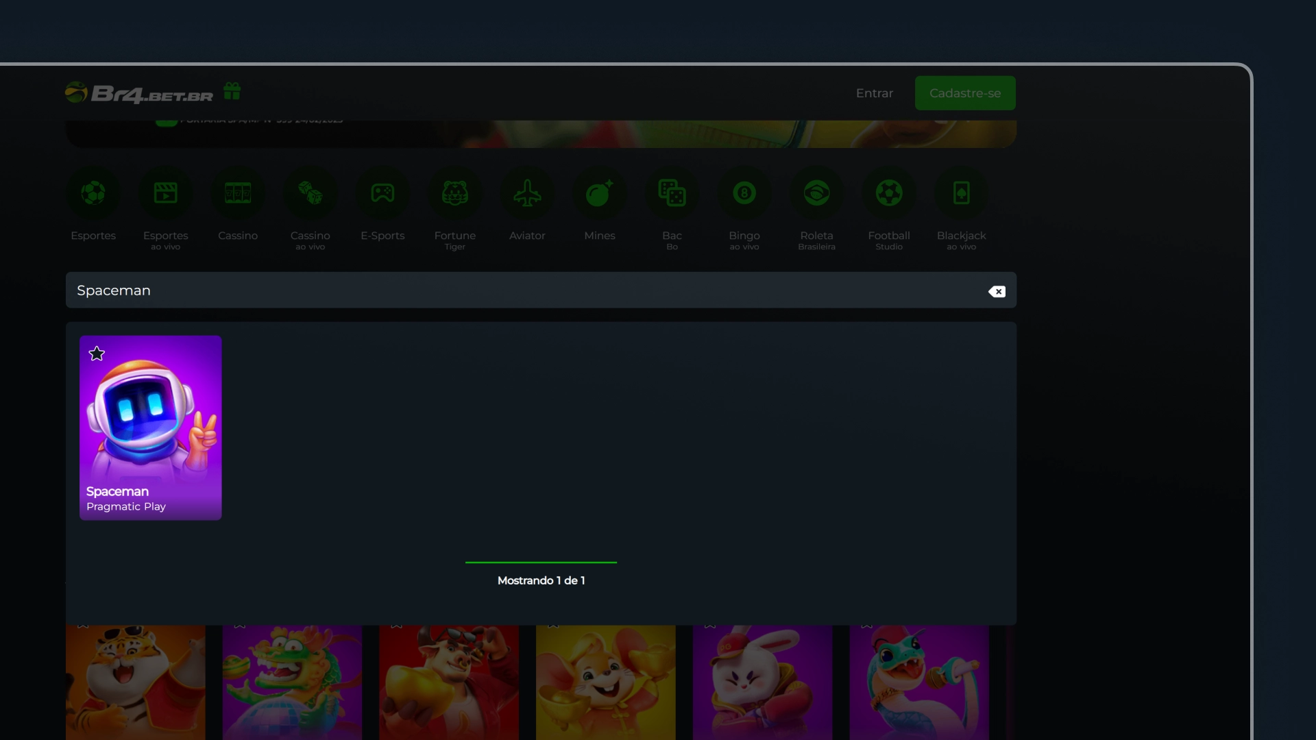Select the Esportes ao vivo icon
The height and width of the screenshot is (740, 1316).
[165, 193]
